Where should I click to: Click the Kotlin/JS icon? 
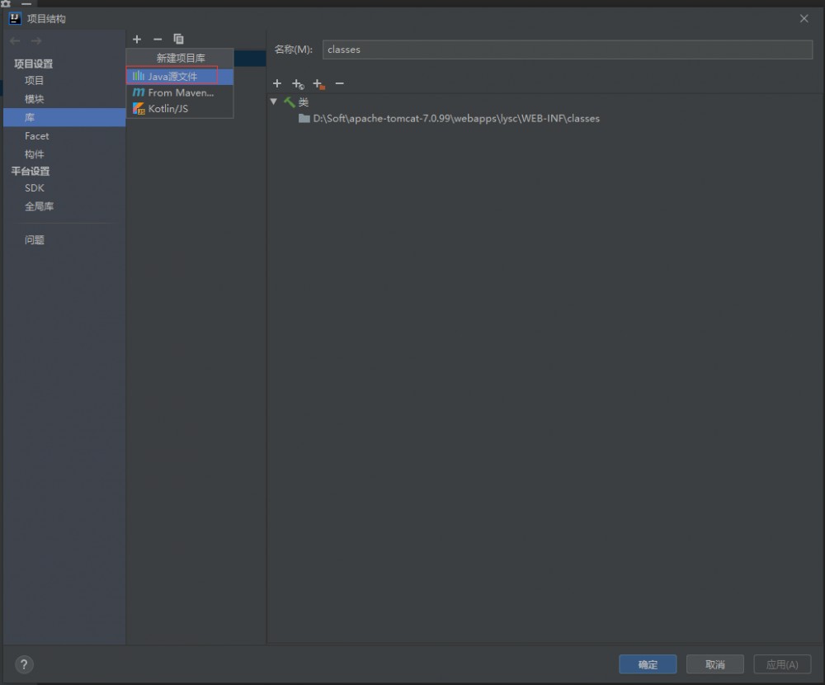click(139, 108)
